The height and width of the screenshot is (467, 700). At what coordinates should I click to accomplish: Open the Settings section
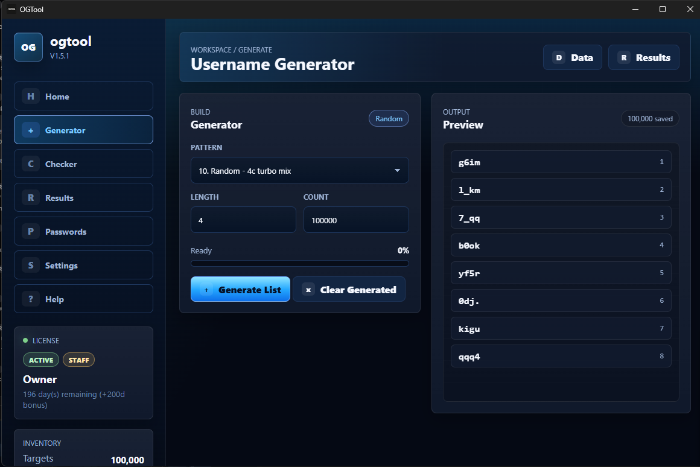[x=83, y=265]
